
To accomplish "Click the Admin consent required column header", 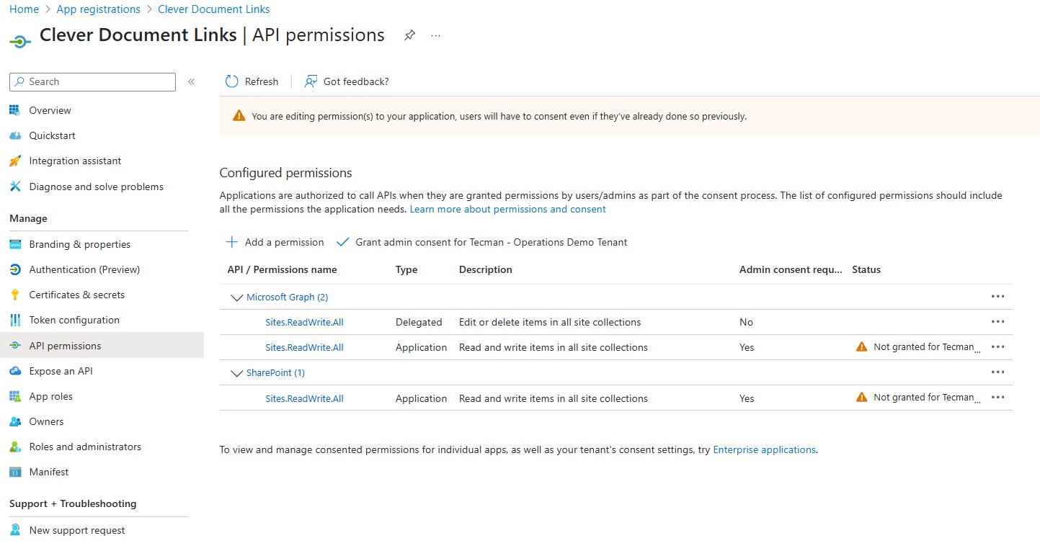I will (791, 269).
